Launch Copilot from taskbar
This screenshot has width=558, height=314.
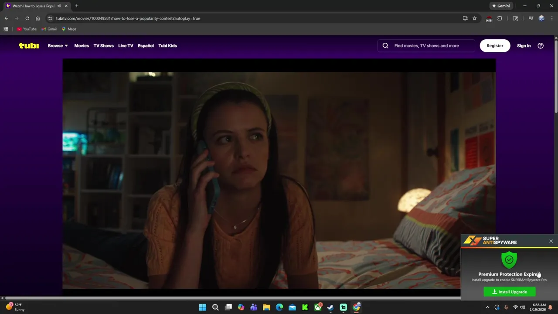point(241,307)
